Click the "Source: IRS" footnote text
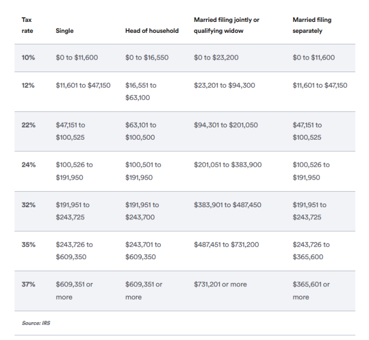The image size is (369, 340). [x=36, y=323]
